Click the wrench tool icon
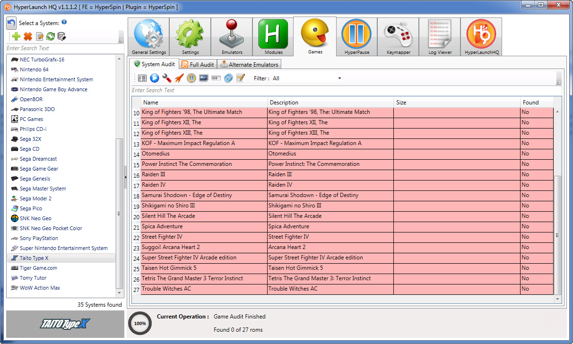The width and height of the screenshot is (573, 344). (x=166, y=78)
